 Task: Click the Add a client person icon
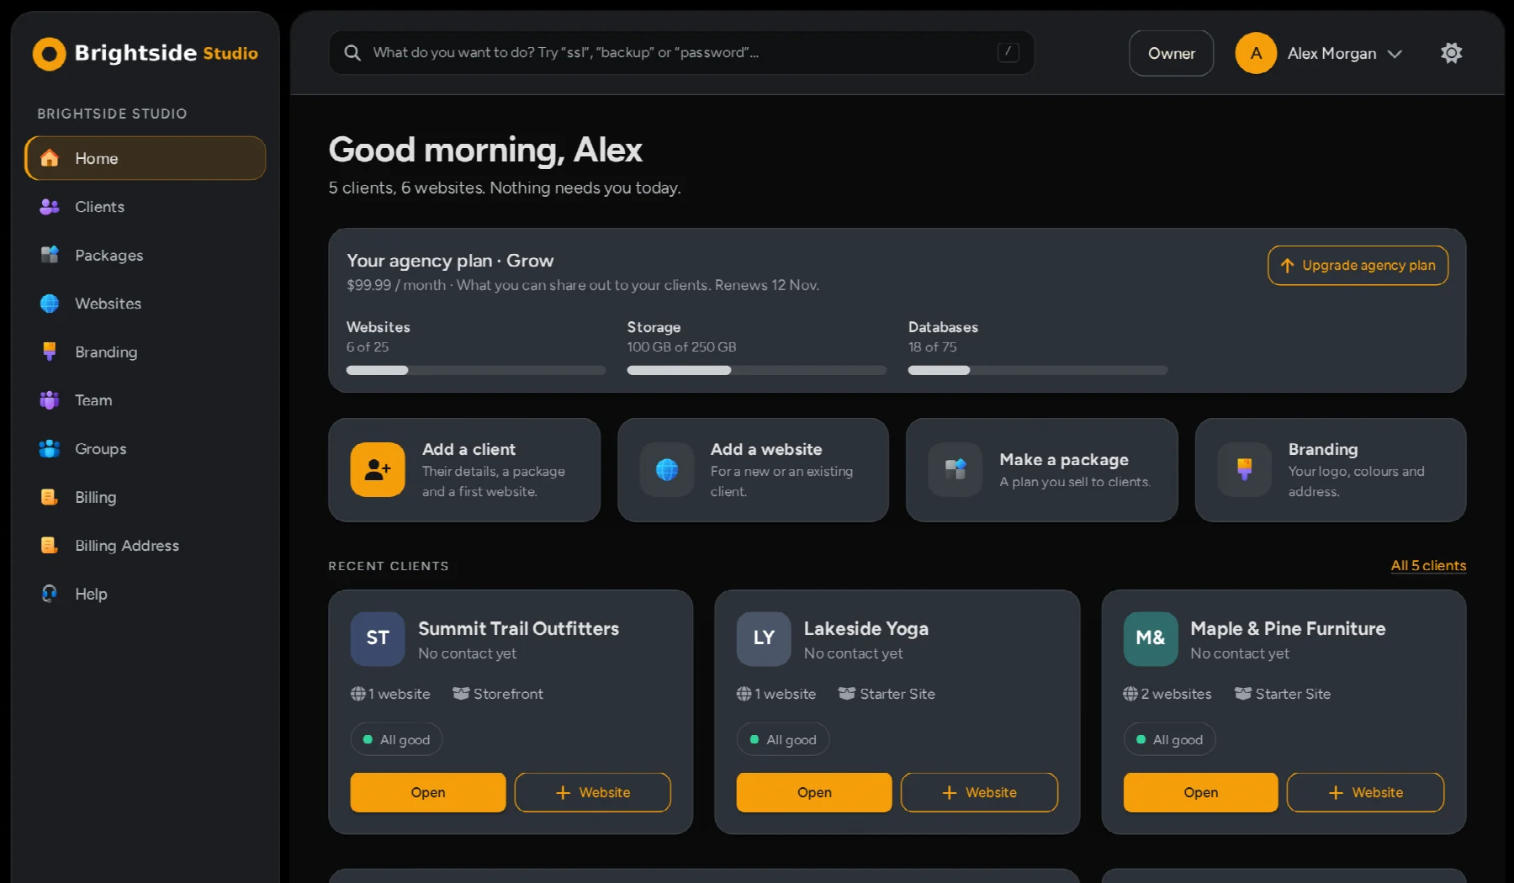378,470
